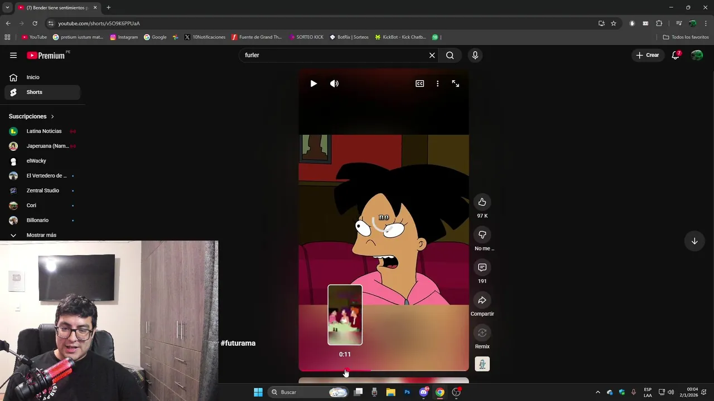The height and width of the screenshot is (401, 714).
Task: Open the SORTEO KICK bookmark
Action: pos(306,37)
